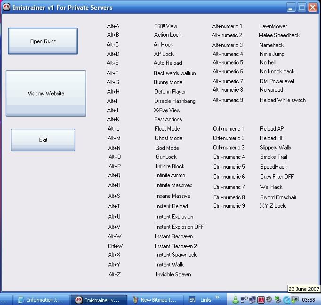
Task: Click the WallHack label
Action: [x=271, y=187]
